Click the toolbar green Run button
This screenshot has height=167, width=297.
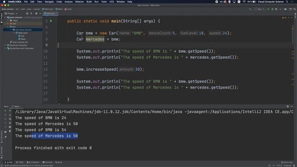point(268,9)
